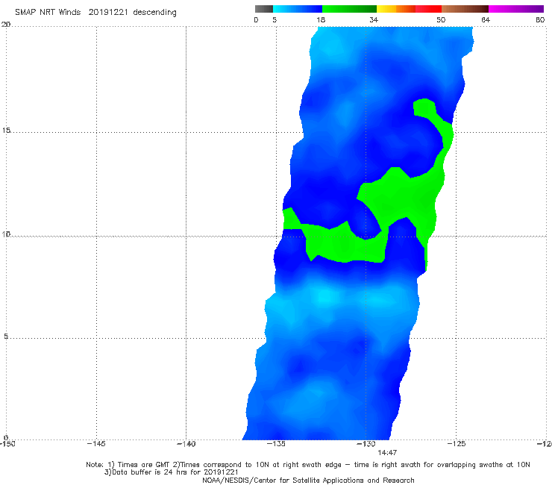552x485 pixels.
Task: Click the word "descending" in the title
Action: click(154, 13)
